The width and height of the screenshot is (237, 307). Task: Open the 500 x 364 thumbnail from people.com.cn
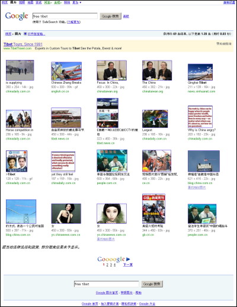[x=112, y=161]
